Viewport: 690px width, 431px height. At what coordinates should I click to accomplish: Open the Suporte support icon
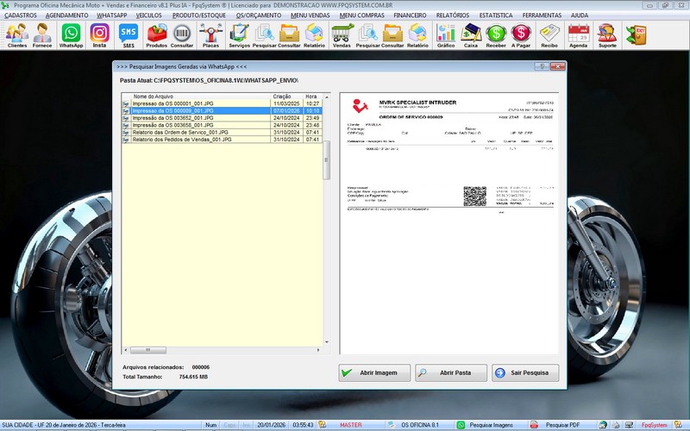click(x=607, y=35)
